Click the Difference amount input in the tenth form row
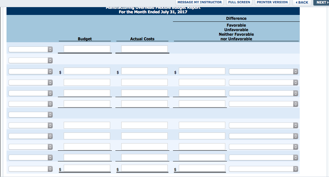Screen dimensions: 329x177 (x=202, y=146)
